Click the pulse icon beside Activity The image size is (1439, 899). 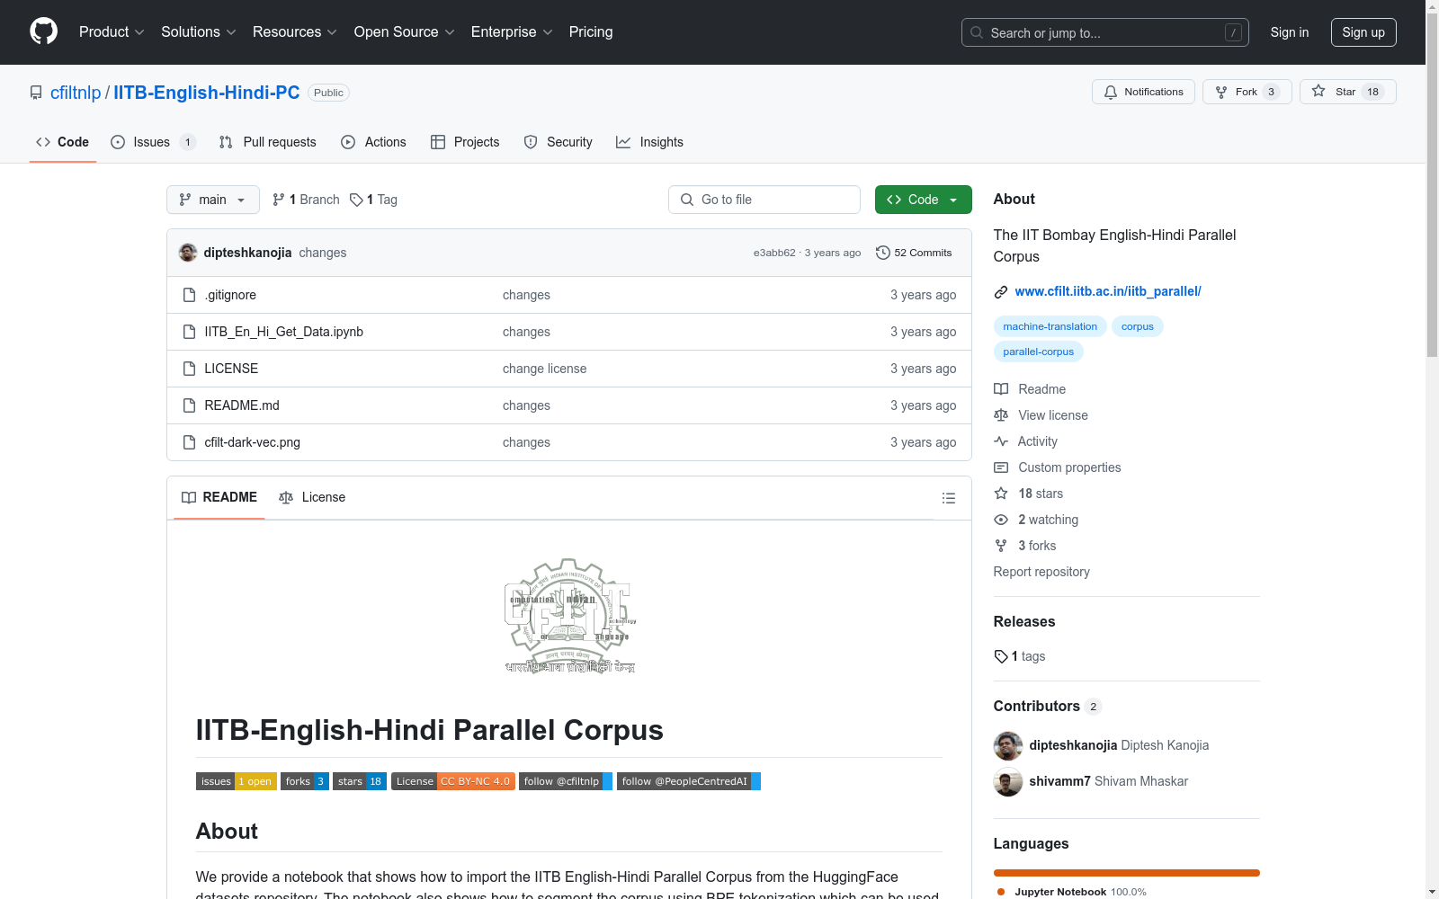pyautogui.click(x=1001, y=441)
